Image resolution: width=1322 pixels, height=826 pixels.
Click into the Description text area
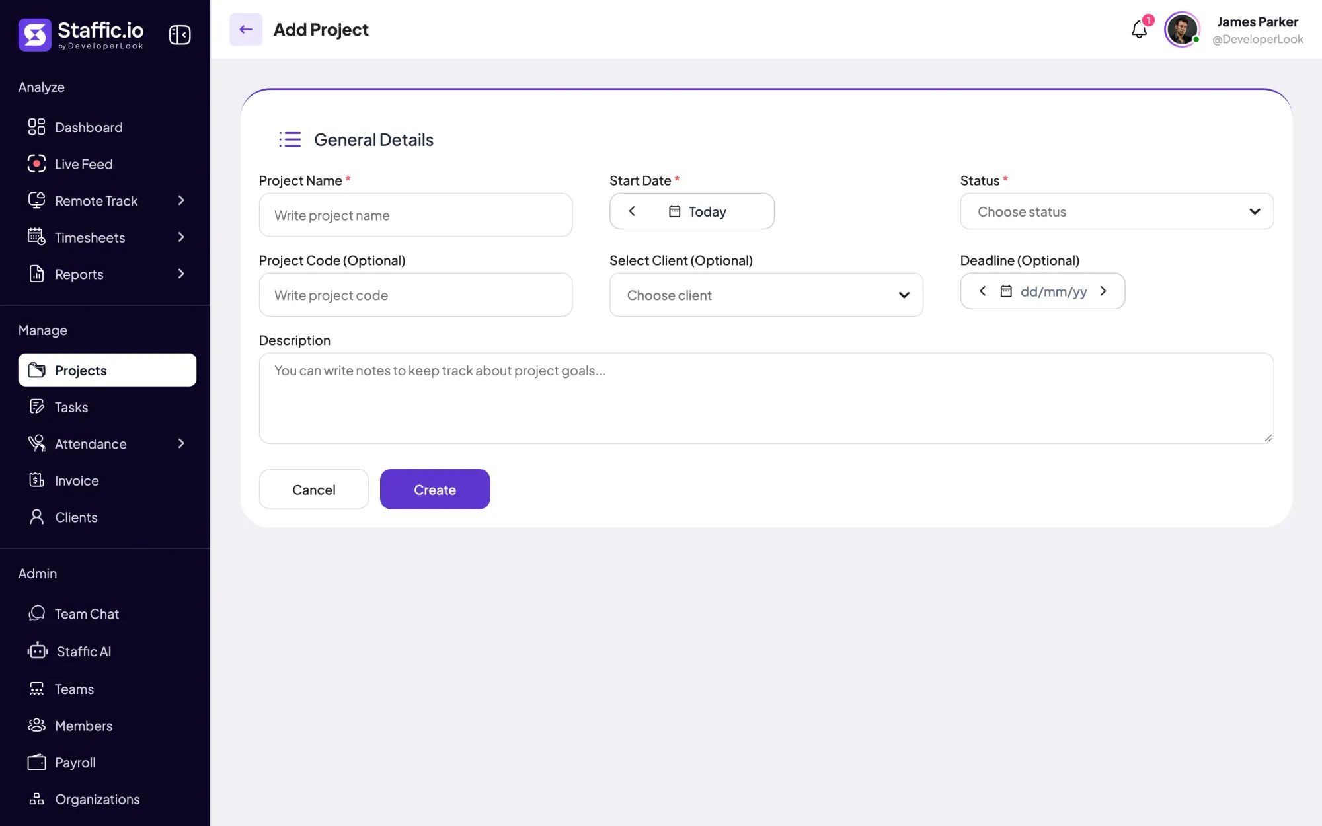click(766, 398)
